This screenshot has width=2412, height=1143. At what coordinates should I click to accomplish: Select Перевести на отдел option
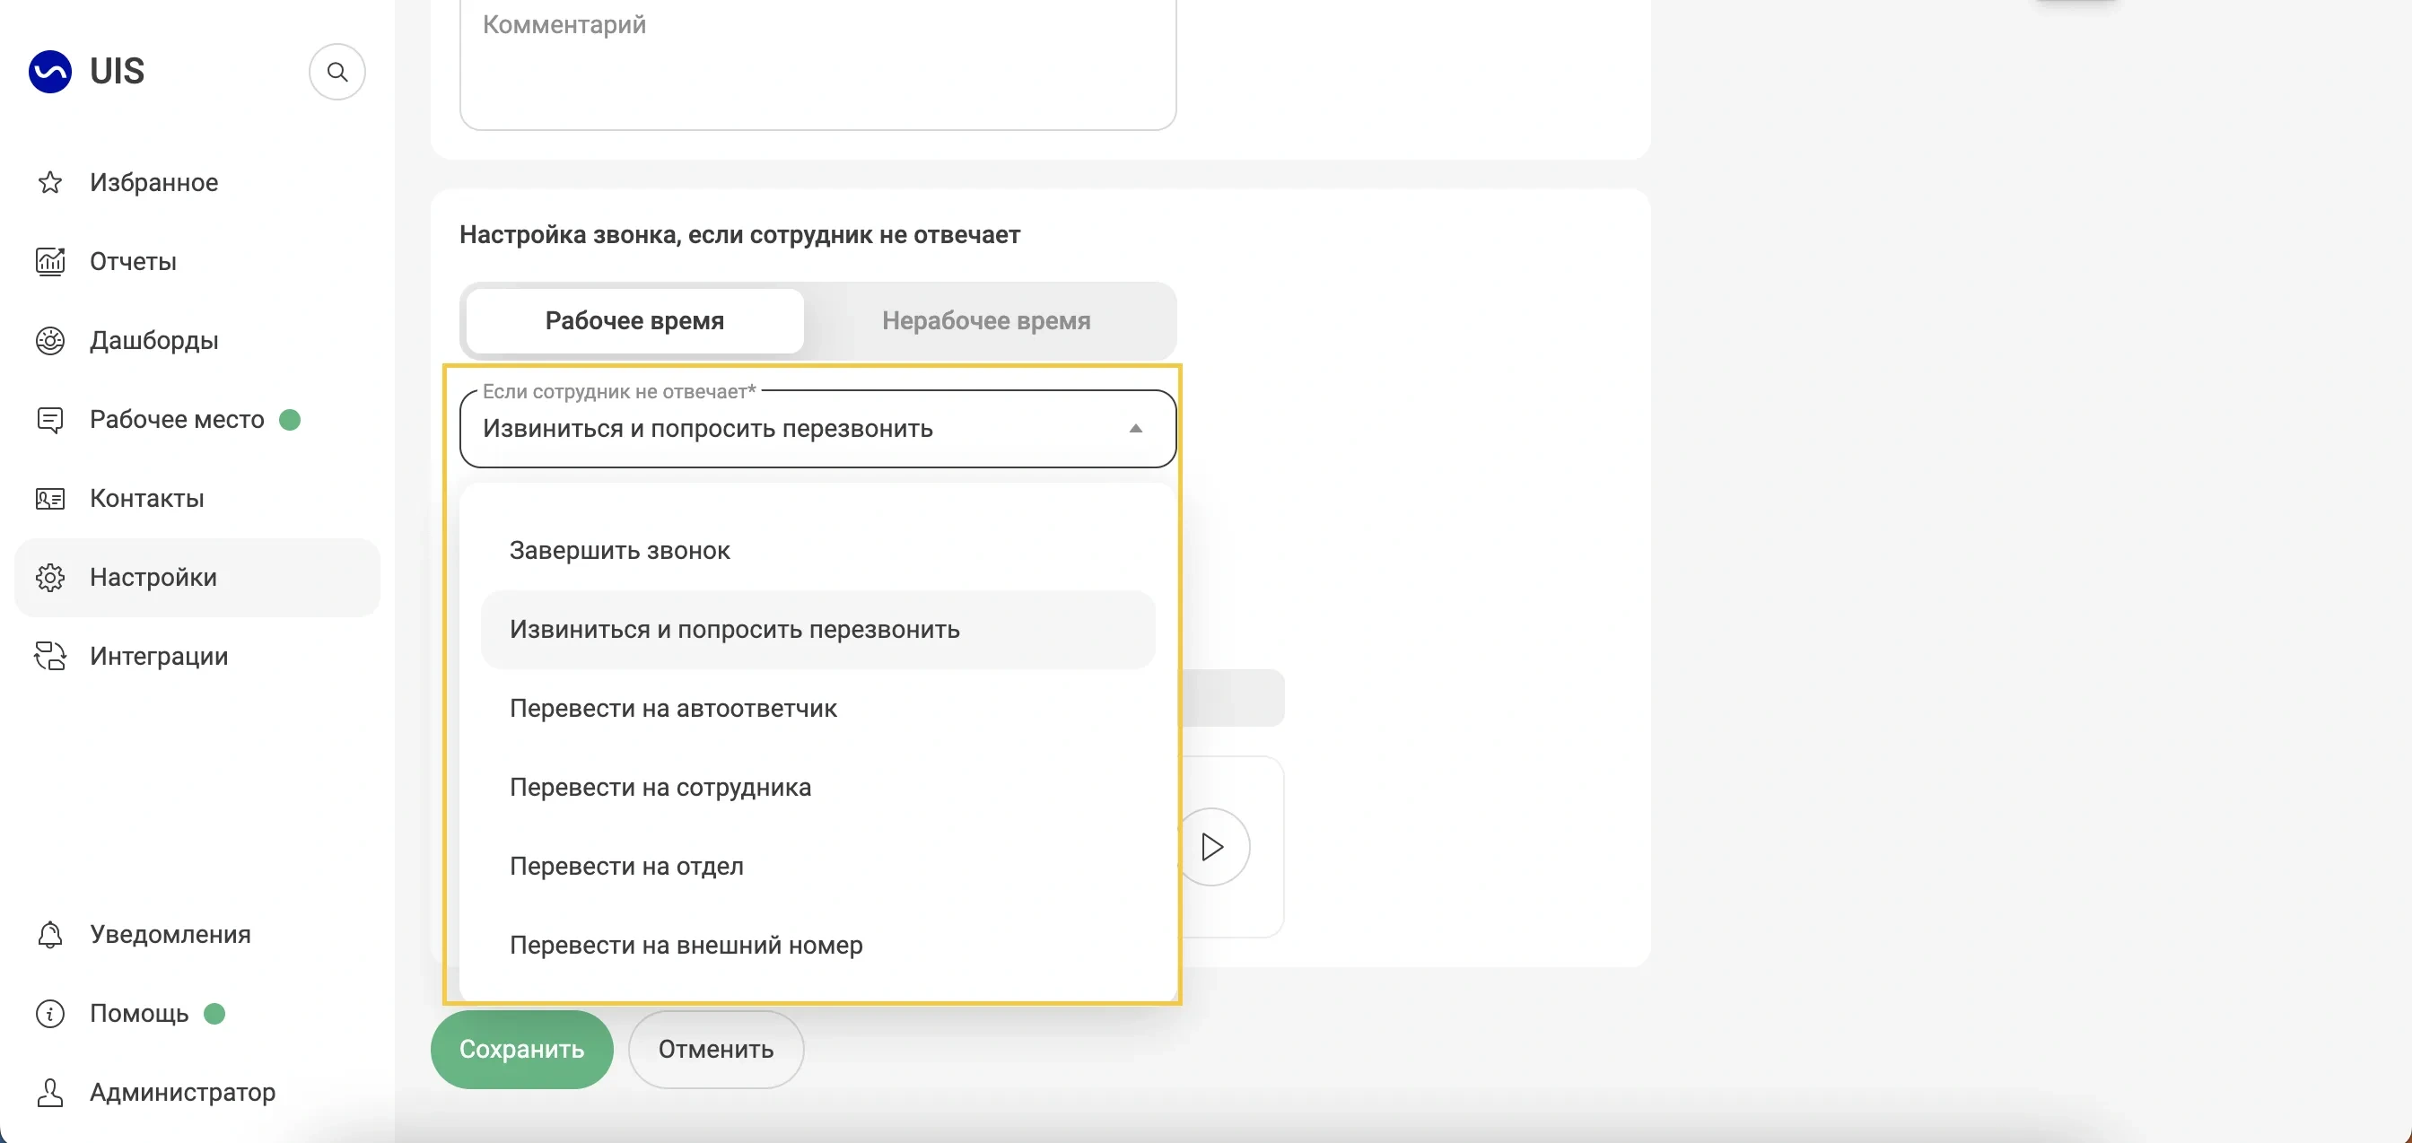[625, 866]
